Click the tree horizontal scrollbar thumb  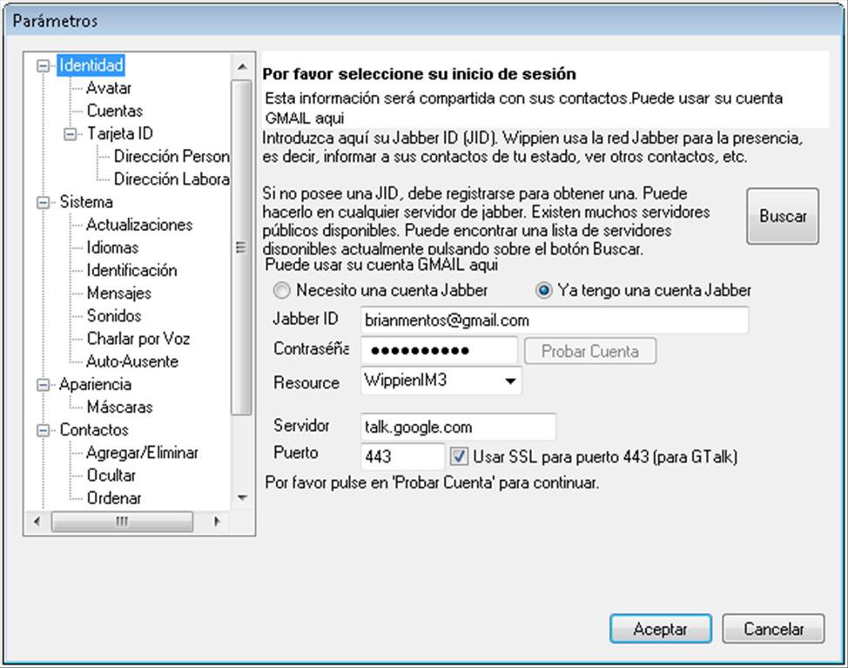click(122, 522)
